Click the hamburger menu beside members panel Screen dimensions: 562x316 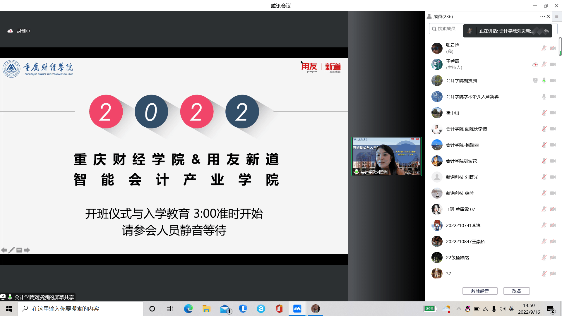pyautogui.click(x=557, y=17)
